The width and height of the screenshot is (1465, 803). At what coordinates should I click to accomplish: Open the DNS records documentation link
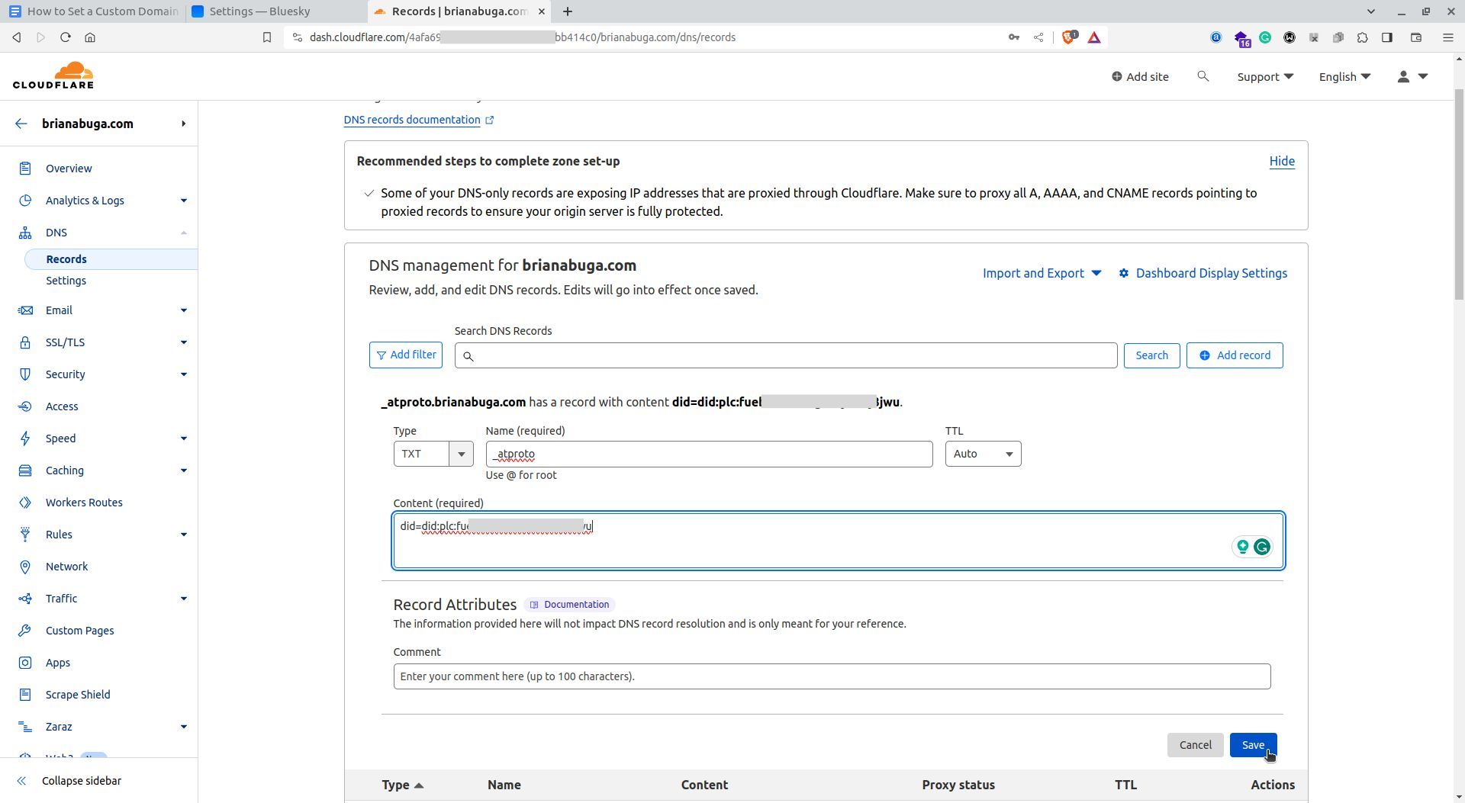pos(411,120)
